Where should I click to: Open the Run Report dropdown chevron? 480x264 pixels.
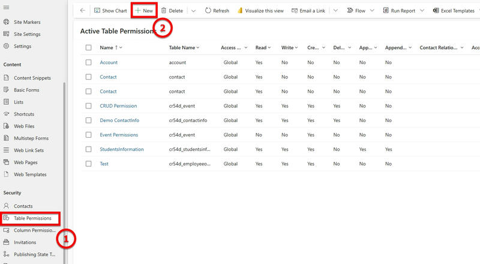(x=422, y=11)
